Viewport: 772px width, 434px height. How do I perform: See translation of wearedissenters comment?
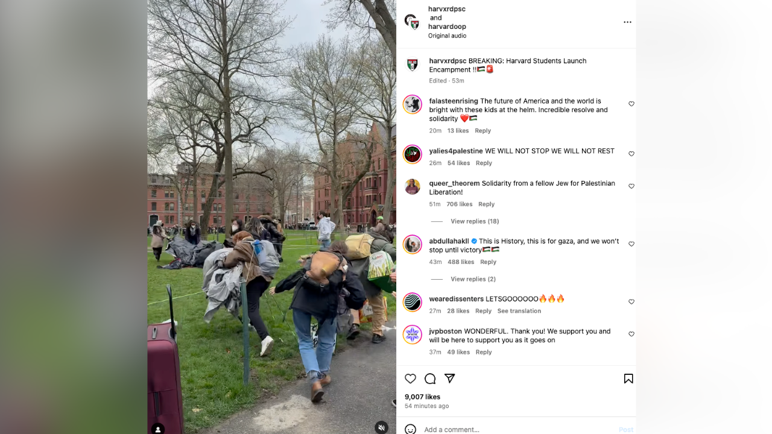click(x=519, y=311)
